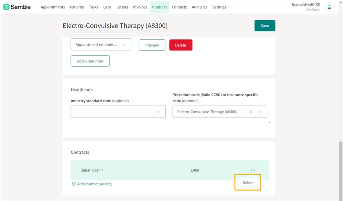The width and height of the screenshot is (343, 201).
Task: Save the product changes
Action: pos(264,26)
